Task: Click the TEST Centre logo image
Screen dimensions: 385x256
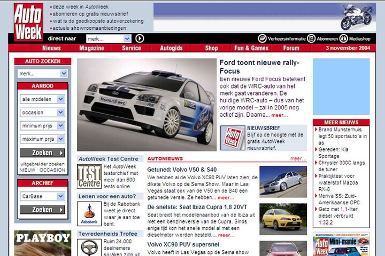Action: tap(89, 177)
